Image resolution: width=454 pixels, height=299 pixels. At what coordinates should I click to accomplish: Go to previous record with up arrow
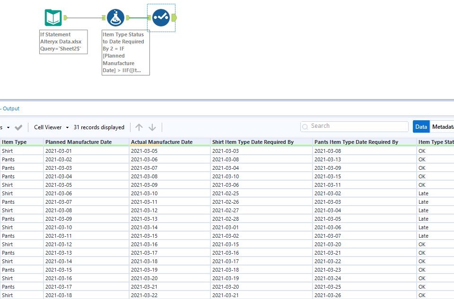click(x=139, y=127)
